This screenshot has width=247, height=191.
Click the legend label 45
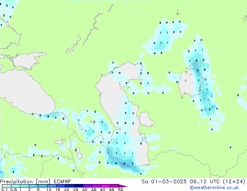111,189
